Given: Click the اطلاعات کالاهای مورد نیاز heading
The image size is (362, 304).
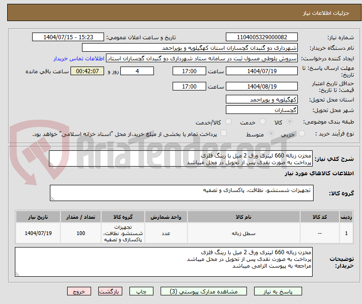Looking at the screenshot, I should tap(319, 173).
